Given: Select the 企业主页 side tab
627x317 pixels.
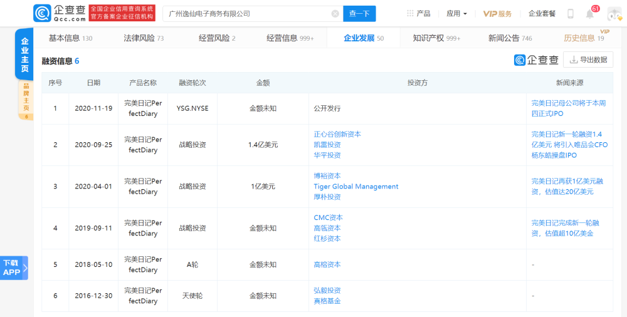Looking at the screenshot, I should pos(24,55).
